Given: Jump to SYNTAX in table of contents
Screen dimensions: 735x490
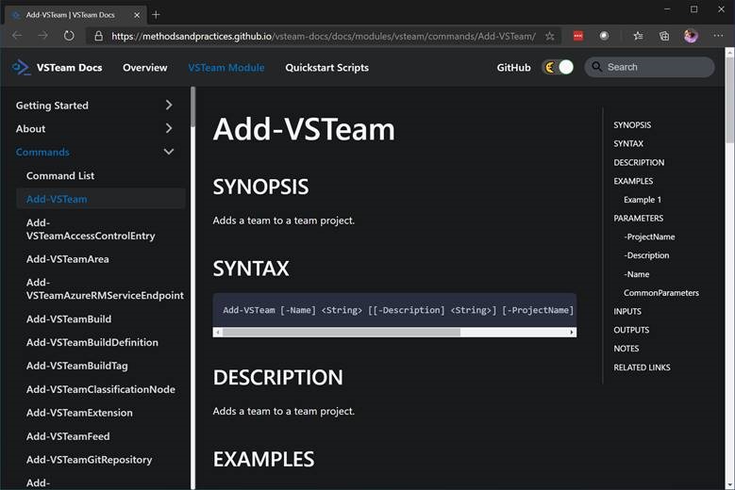Looking at the screenshot, I should [628, 143].
